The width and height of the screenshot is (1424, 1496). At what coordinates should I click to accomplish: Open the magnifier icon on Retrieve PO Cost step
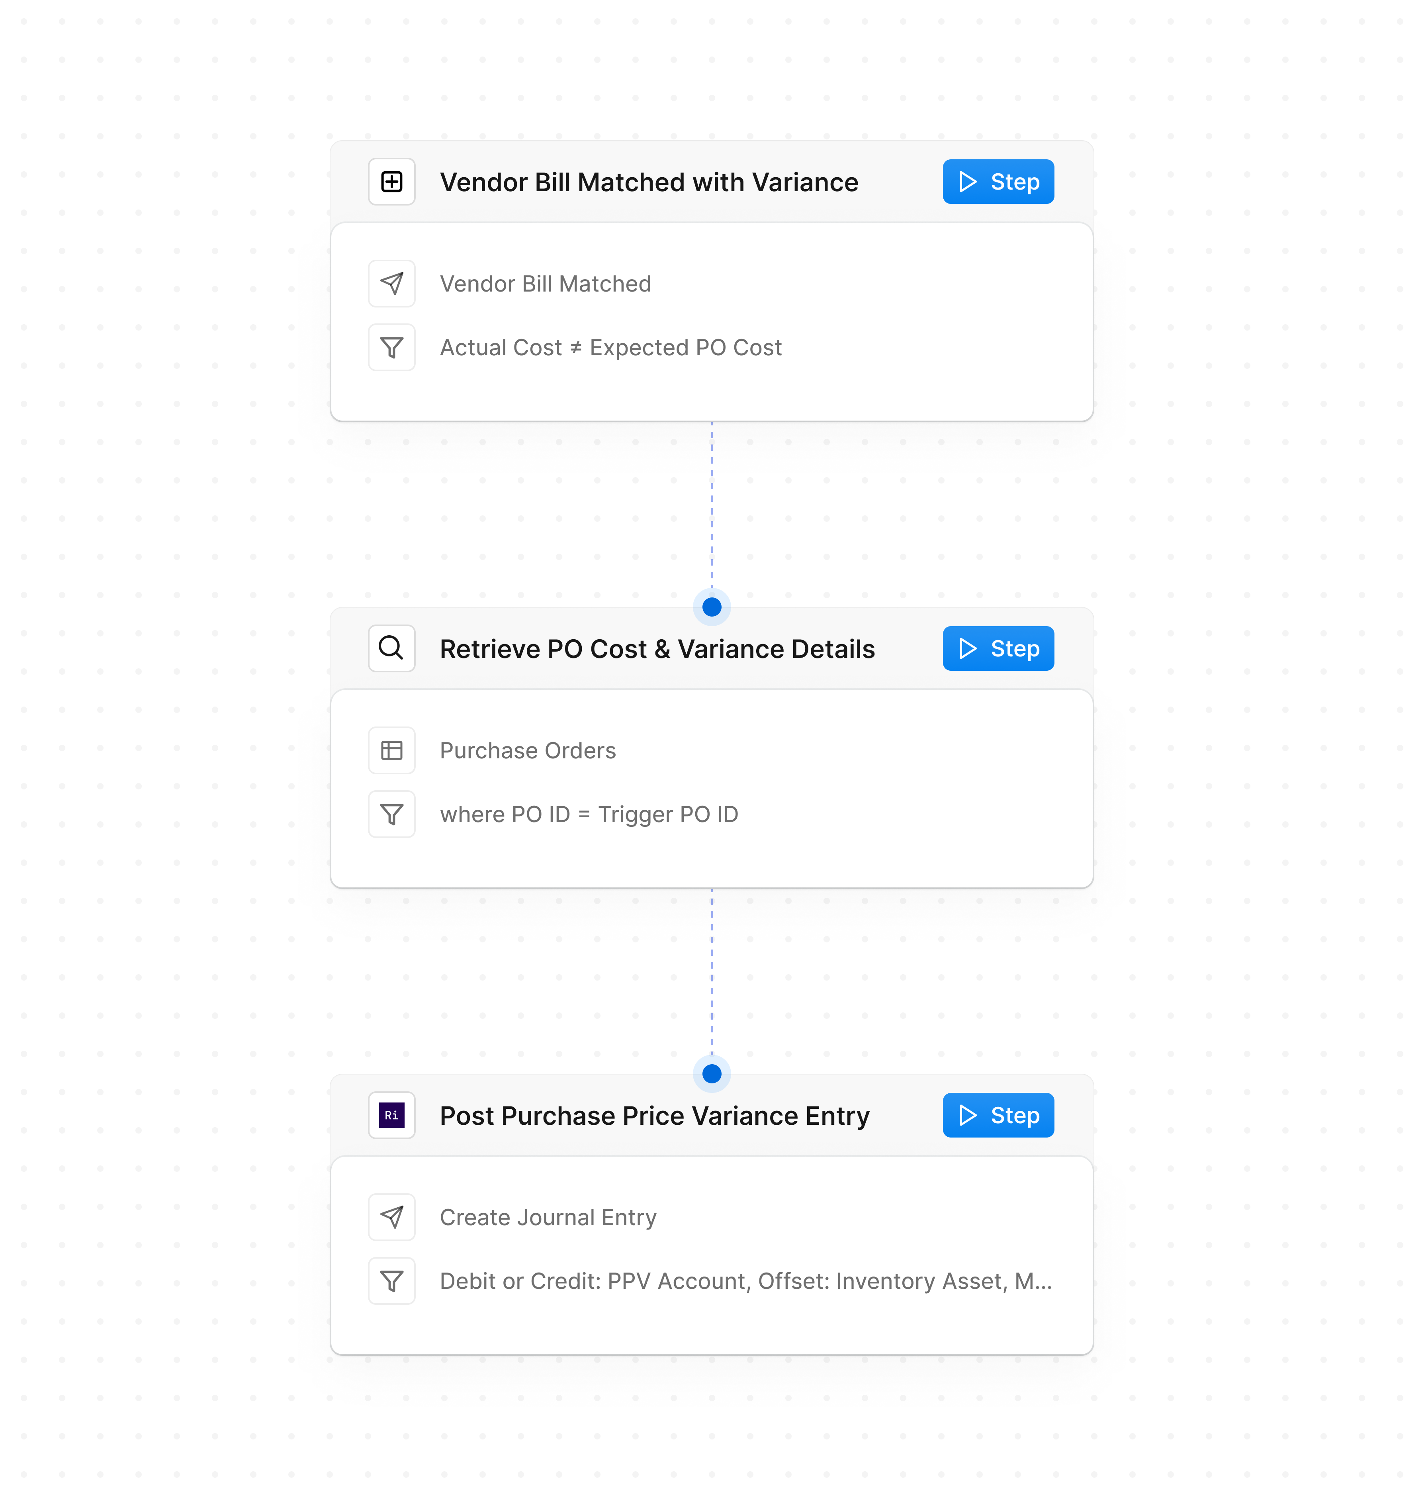(x=392, y=648)
